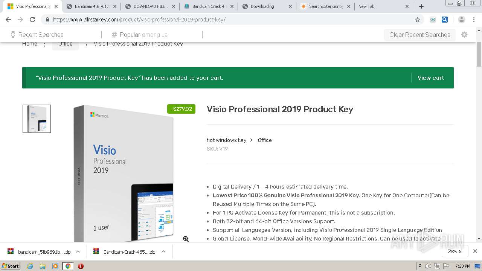The image size is (482, 271).
Task: Close the Visio Professional tab
Action: (56, 6)
